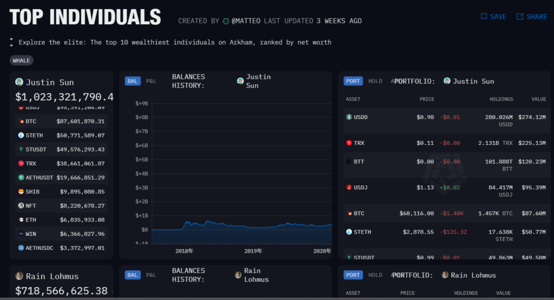This screenshot has width=554, height=300.
Task: Open Rain Lohmus name in left card
Action: (52, 276)
